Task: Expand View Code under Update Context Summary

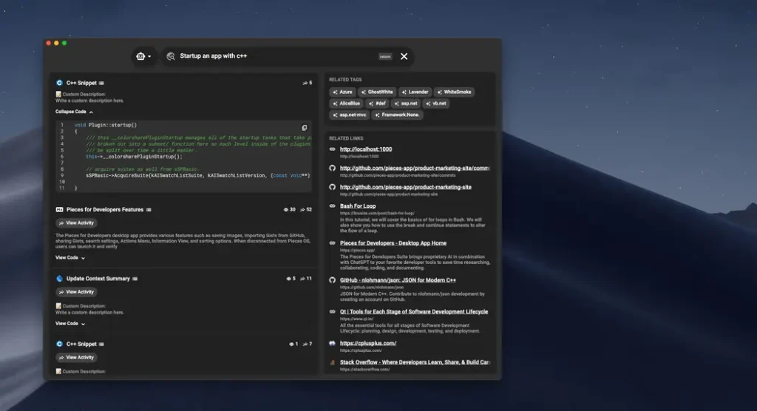Action: 70,324
